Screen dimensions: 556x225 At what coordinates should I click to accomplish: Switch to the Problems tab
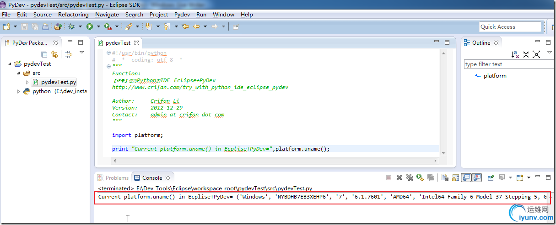(113, 178)
